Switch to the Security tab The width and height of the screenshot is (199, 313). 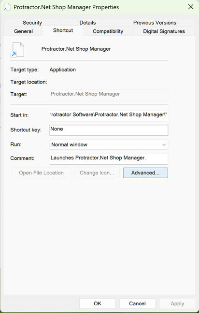click(x=32, y=23)
